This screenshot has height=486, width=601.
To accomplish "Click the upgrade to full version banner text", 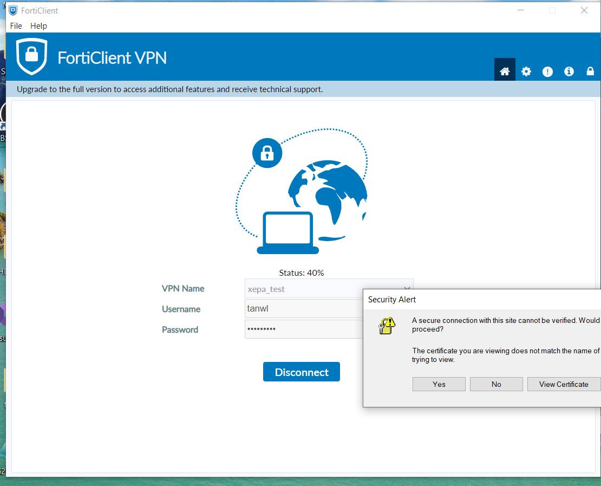I will click(x=170, y=89).
